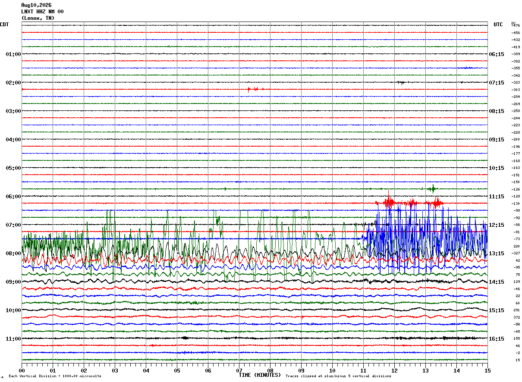Click the DC offset value "291"
Screen dimensions: 522x382
[x=517, y=310]
